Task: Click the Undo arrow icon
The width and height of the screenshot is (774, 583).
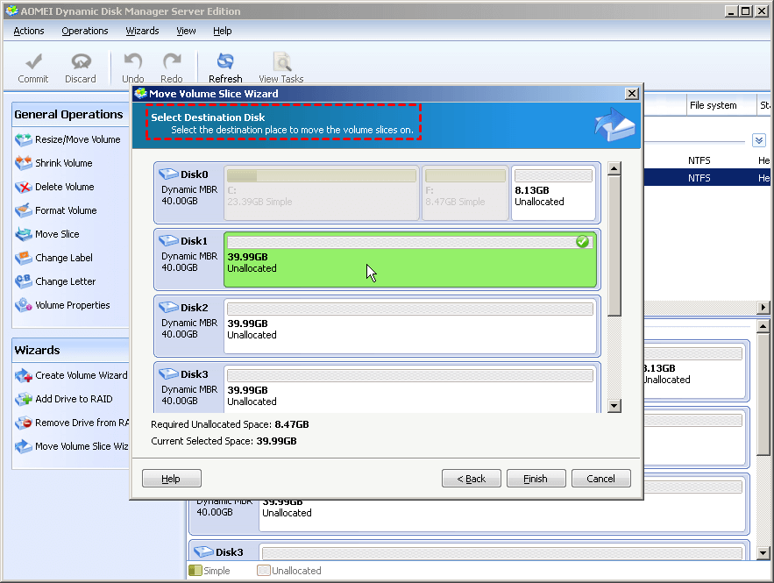Action: (x=132, y=61)
